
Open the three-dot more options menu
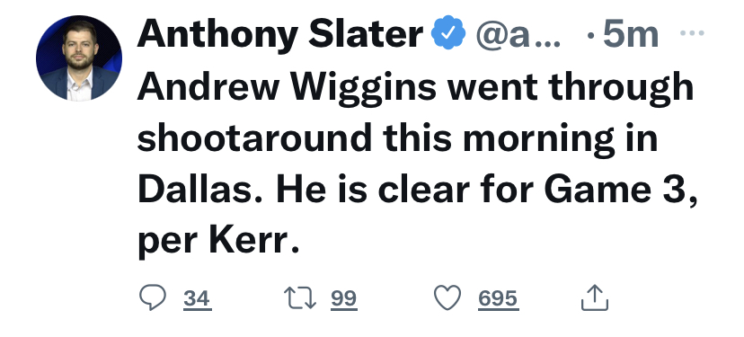pyautogui.click(x=692, y=33)
